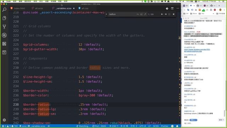Click the smiley feedback icon
This screenshot has width=227, height=128.
(172, 126)
